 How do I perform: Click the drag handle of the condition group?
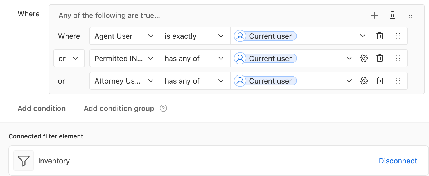(x=410, y=15)
